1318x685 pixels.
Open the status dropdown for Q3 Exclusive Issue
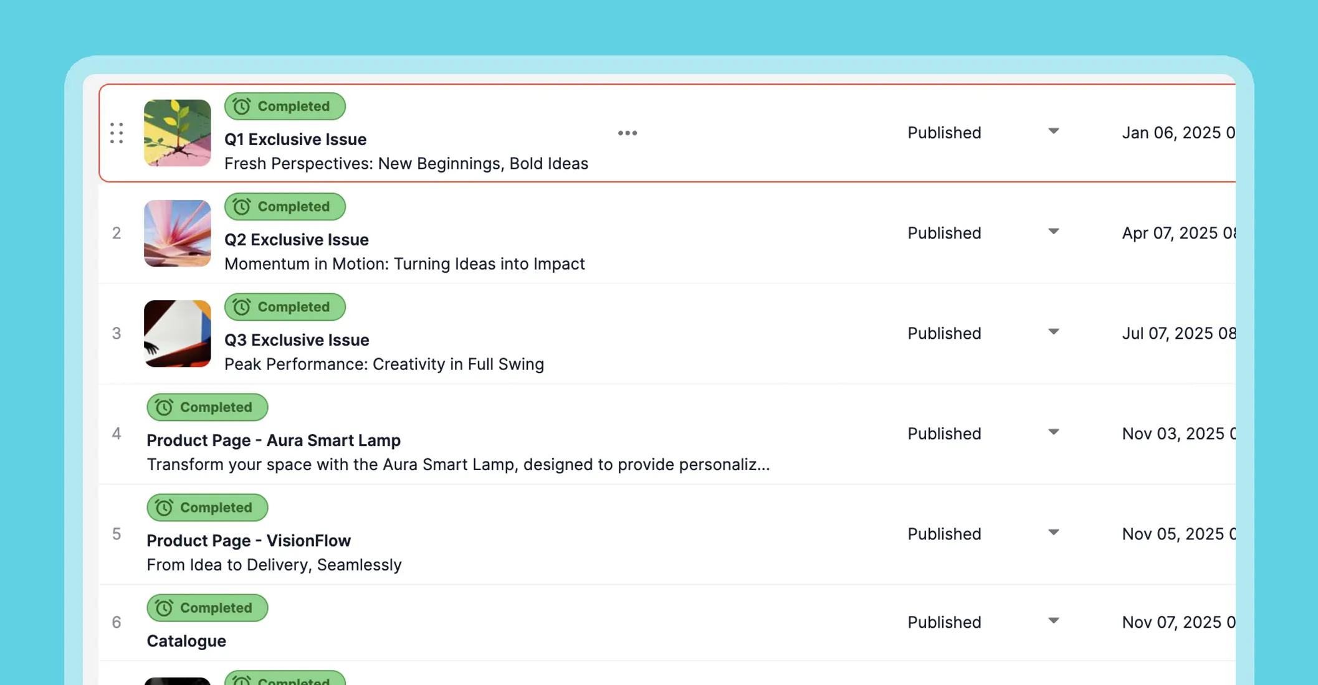[x=1053, y=333]
